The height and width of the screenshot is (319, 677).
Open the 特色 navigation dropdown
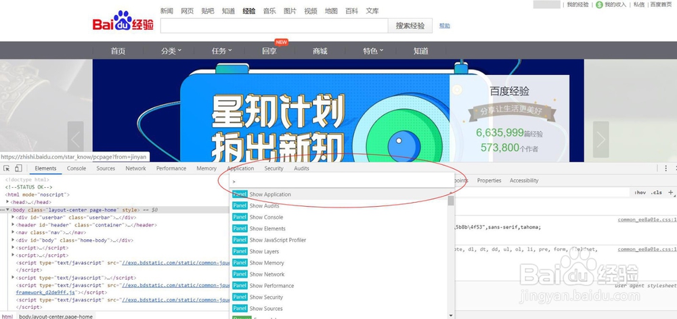click(373, 51)
